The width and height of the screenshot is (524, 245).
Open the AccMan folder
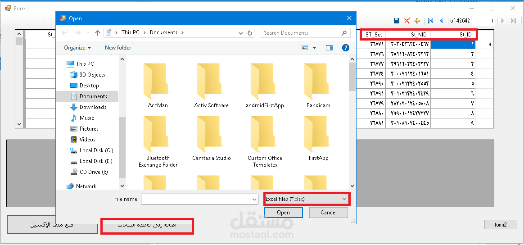[158, 85]
